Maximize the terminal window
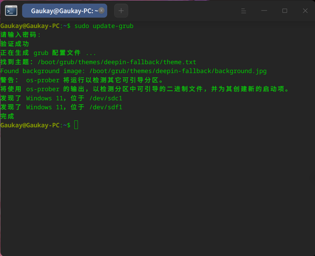Image resolution: width=315 pixels, height=256 pixels. 285,11
